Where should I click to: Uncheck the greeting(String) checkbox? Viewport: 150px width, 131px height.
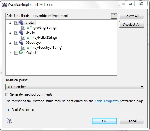[x=23, y=28]
